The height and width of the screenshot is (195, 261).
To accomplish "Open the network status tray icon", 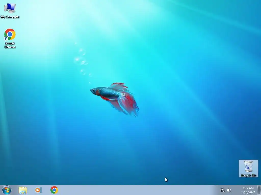I will pyautogui.click(x=223, y=190).
